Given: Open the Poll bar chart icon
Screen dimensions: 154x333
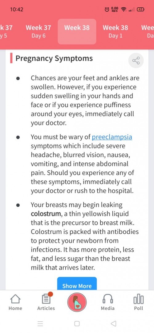Looking at the screenshot, I should tap(139, 299).
